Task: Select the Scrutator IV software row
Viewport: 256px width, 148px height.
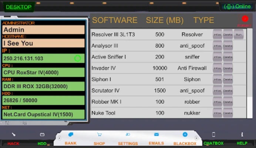Action: pos(148,91)
